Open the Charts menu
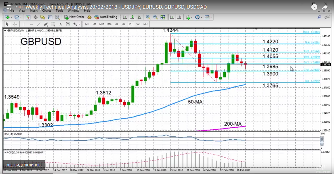The height and width of the screenshot is (174, 334). (46, 11)
